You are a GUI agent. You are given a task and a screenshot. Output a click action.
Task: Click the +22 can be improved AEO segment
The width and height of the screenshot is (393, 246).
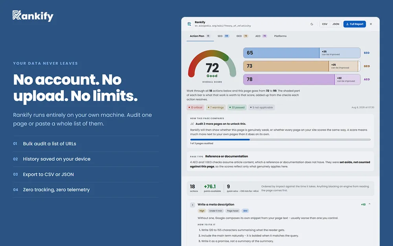coord(348,80)
